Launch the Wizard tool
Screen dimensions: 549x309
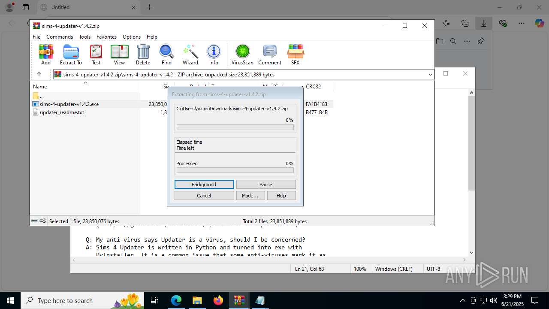190,55
